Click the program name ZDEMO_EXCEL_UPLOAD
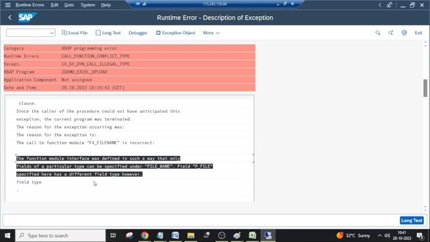 click(84, 72)
